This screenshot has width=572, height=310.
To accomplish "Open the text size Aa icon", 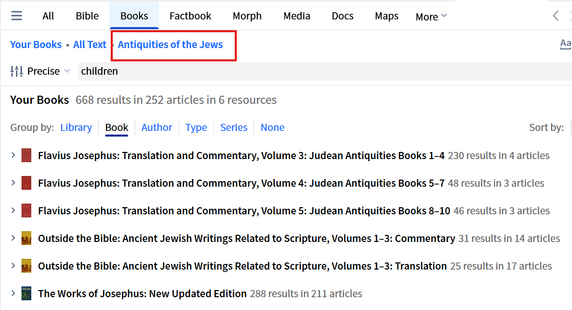I will point(566,45).
